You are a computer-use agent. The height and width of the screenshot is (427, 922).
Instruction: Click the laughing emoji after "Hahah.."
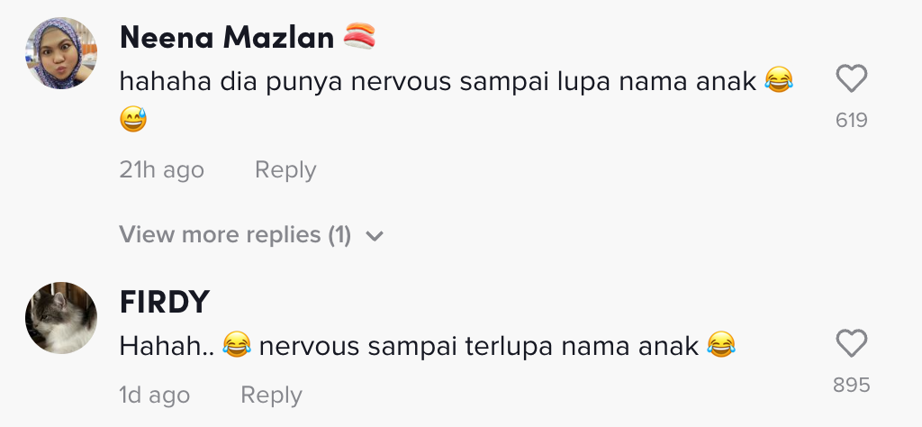pos(236,345)
